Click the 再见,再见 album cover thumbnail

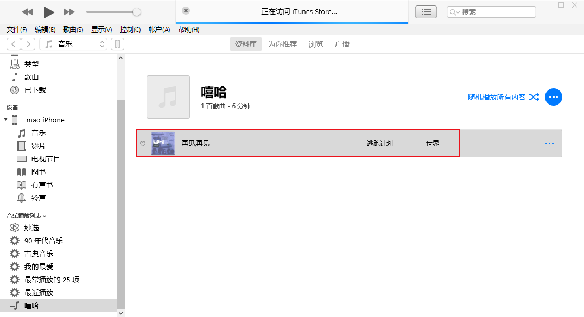point(163,144)
